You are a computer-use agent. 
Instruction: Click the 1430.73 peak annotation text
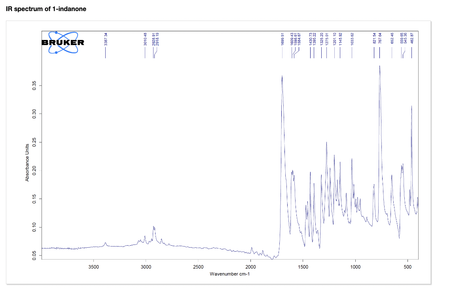click(x=310, y=39)
